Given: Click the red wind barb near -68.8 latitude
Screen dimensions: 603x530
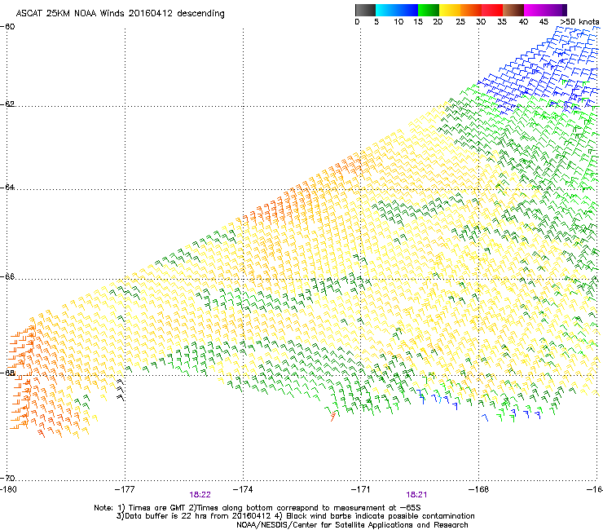Looking at the screenshot, I should 333,416.
